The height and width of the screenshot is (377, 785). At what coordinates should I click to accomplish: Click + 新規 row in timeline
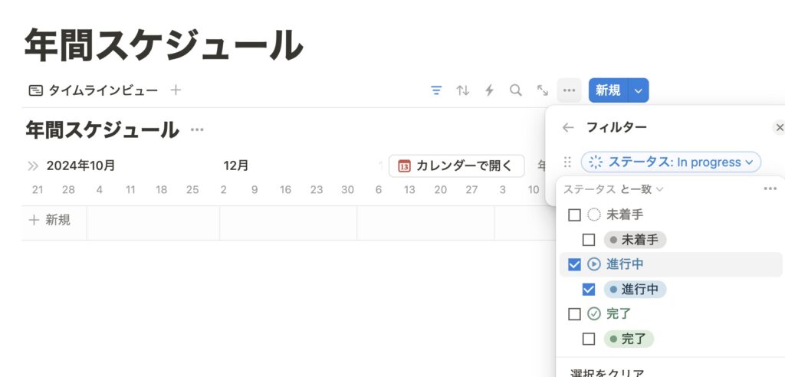51,221
